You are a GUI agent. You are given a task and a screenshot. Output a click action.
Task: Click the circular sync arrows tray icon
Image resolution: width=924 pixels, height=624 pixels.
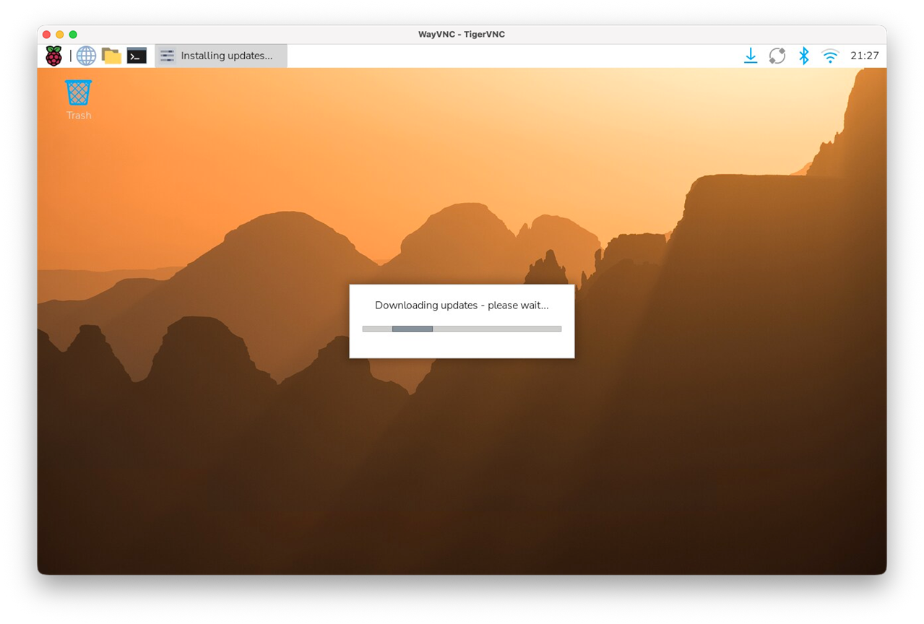click(x=777, y=56)
